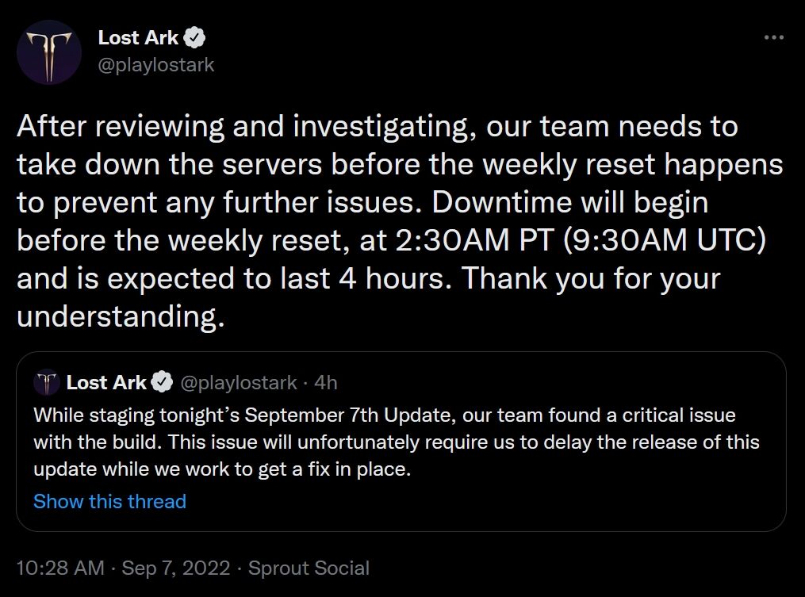Open the Lost Ark display name at top
Viewport: 805px width, 597px height.
[138, 37]
